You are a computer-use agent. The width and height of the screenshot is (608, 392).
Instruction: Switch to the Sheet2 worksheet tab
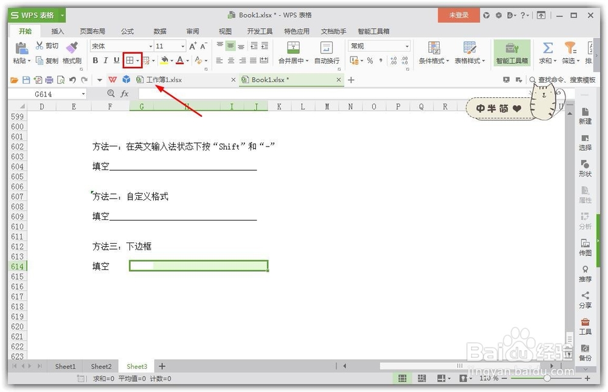pos(100,366)
